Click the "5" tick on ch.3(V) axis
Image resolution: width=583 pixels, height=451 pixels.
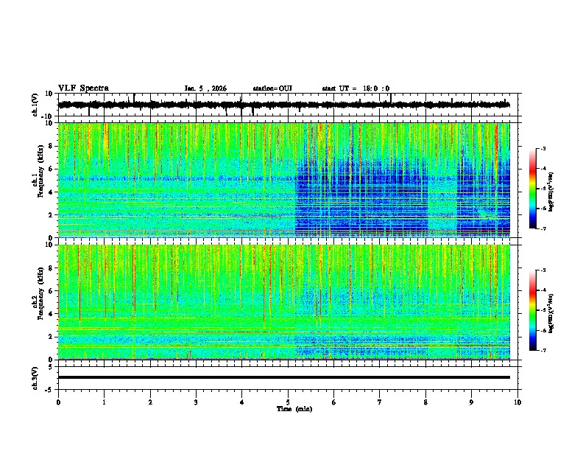52,366
